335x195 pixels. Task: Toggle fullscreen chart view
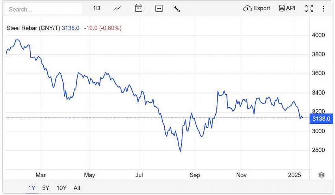pyautogui.click(x=309, y=8)
